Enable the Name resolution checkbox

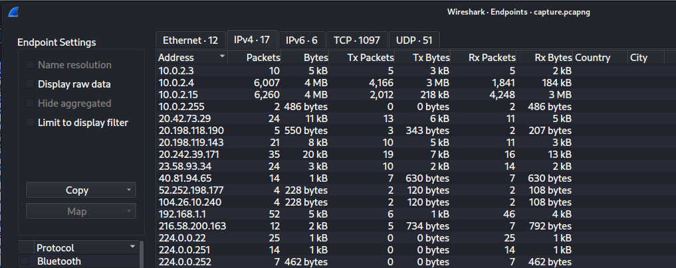tap(30, 64)
